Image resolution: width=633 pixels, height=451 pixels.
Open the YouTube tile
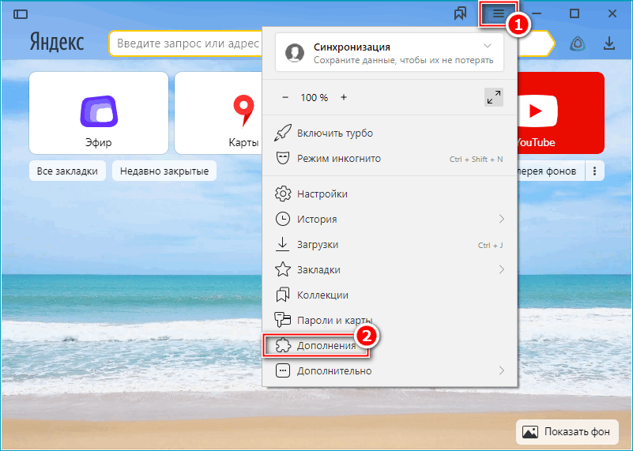tap(560, 113)
